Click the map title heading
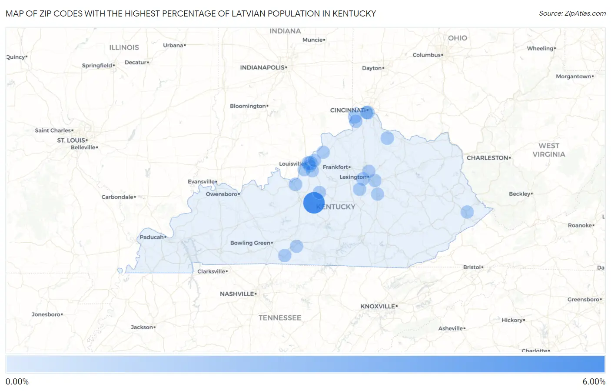 (x=191, y=13)
